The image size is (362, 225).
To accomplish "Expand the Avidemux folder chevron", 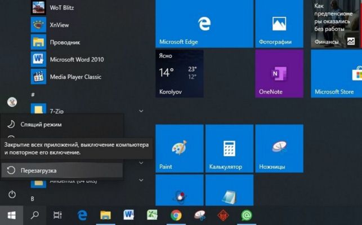I will tap(141, 180).
